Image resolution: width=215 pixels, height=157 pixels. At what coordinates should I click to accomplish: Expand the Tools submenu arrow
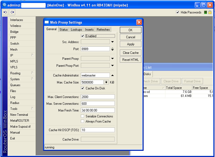coord(32,108)
